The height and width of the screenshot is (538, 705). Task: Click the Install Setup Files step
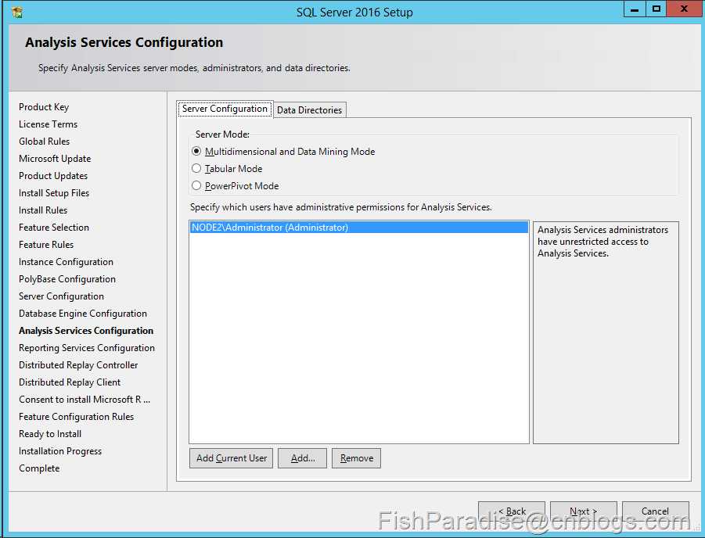(x=54, y=193)
